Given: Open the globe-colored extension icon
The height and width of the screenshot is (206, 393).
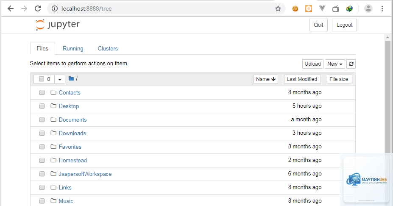Looking at the screenshot, I should click(349, 9).
